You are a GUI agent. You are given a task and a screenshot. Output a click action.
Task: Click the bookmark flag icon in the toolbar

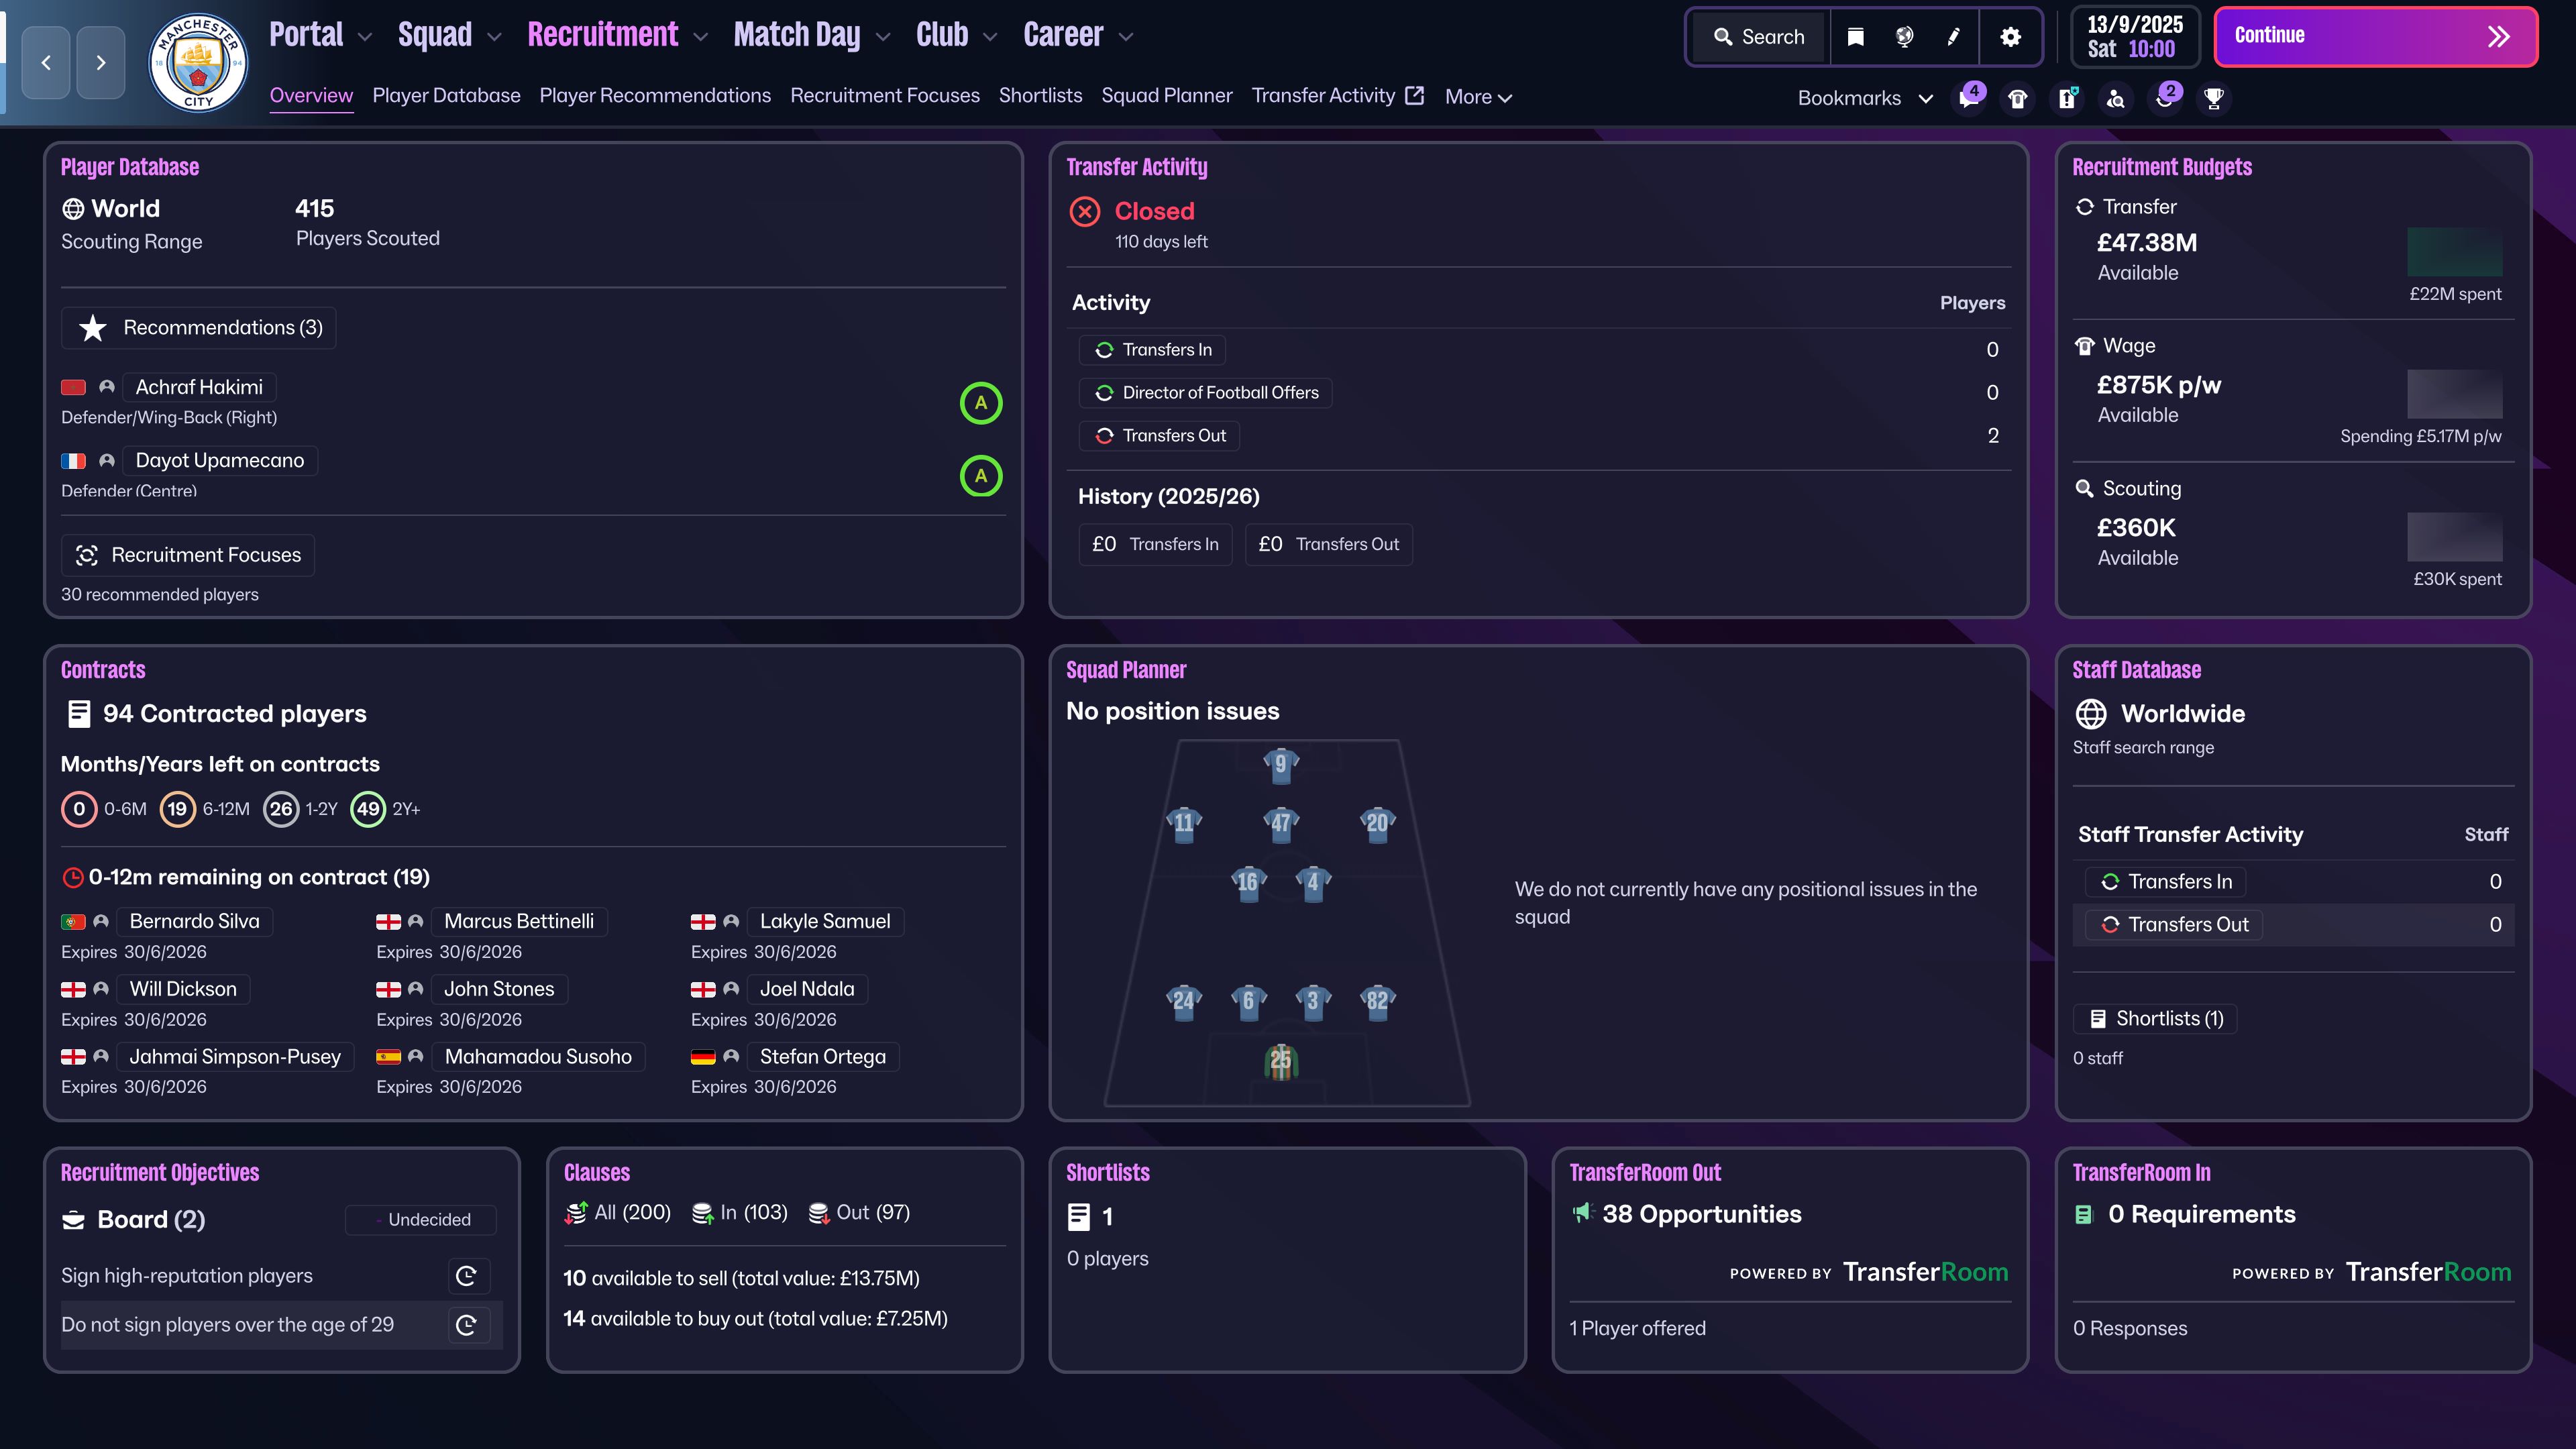[1855, 37]
